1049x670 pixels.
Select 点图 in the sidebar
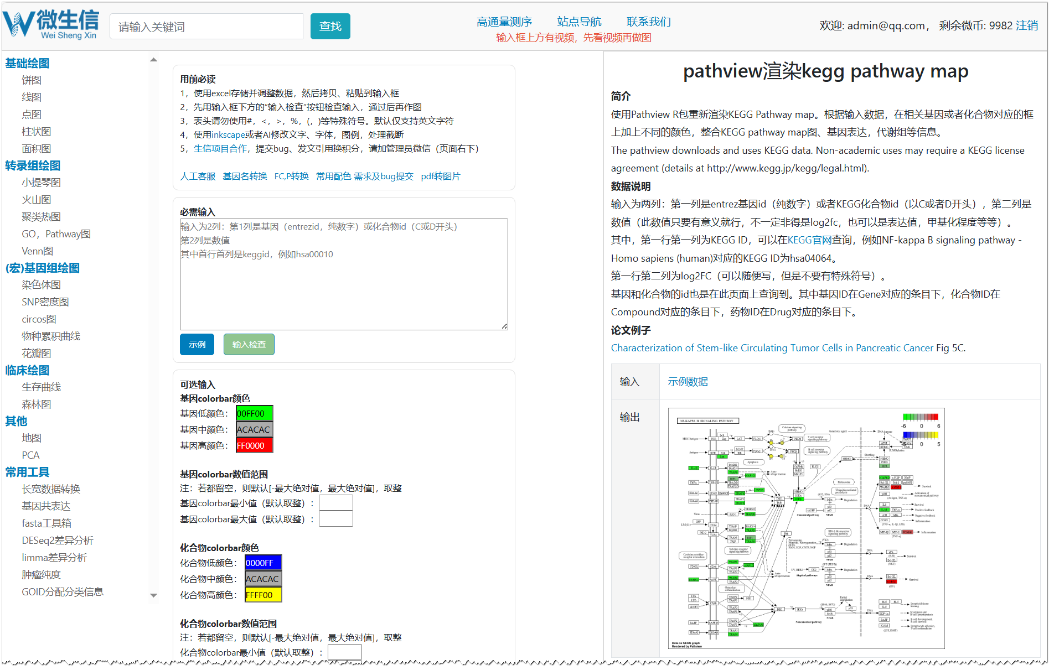pos(32,115)
